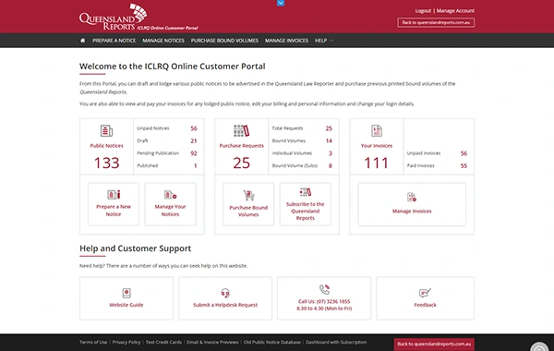Click the Help and Customer Support heading
Screen dimensions: 554x351
click(135, 248)
